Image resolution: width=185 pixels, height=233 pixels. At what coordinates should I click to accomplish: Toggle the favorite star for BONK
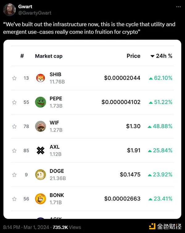14,199
